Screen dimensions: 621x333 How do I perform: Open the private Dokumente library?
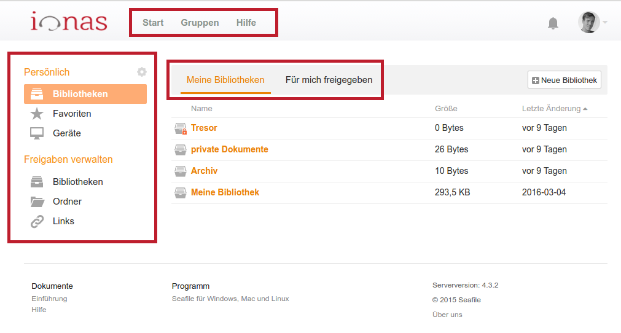pos(229,149)
